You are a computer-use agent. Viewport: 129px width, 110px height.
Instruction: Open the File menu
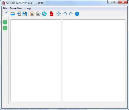(5, 8)
